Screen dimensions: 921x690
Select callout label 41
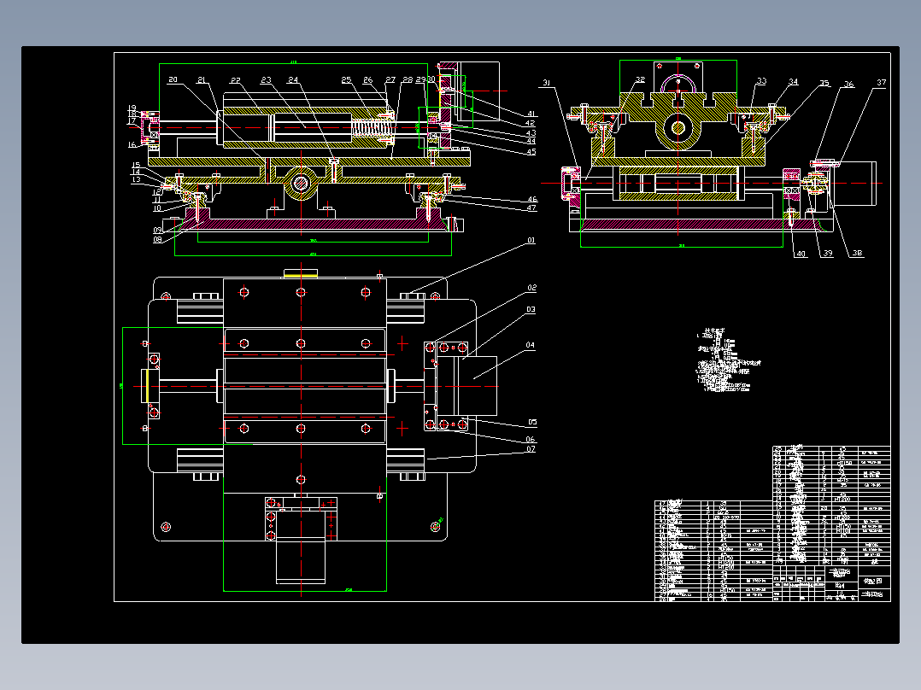531,114
